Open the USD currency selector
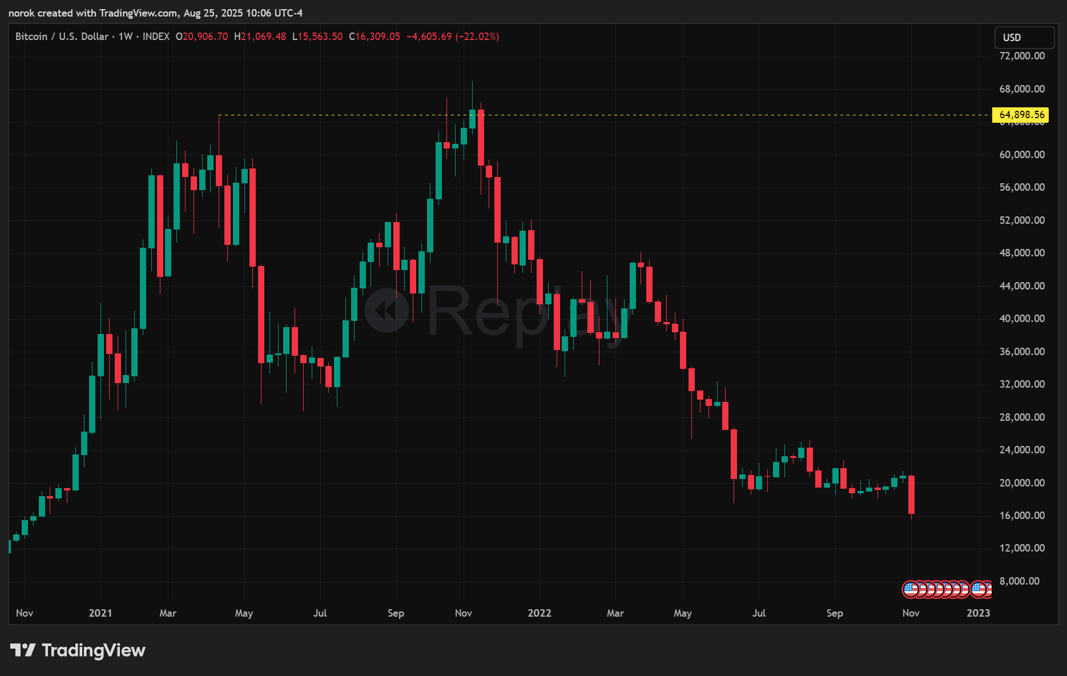 pyautogui.click(x=1024, y=37)
